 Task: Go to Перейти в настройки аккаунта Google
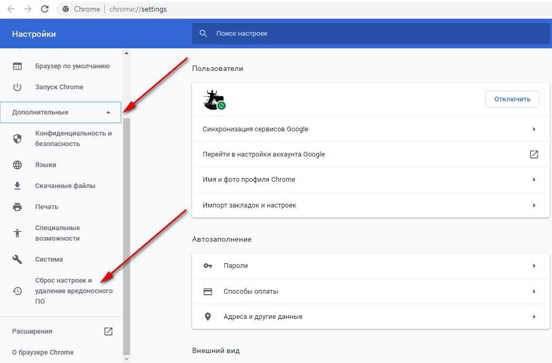point(370,154)
